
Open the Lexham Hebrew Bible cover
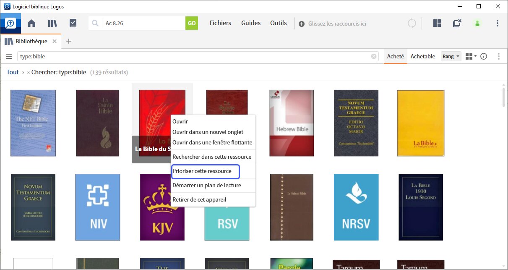[292, 123]
